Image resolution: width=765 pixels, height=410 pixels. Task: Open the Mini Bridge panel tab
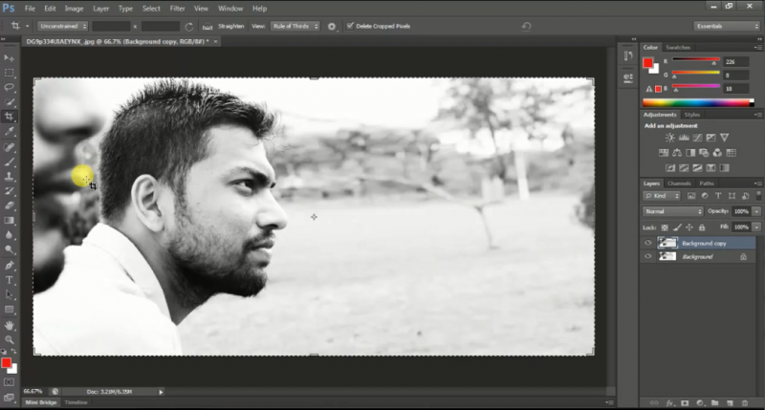click(41, 402)
